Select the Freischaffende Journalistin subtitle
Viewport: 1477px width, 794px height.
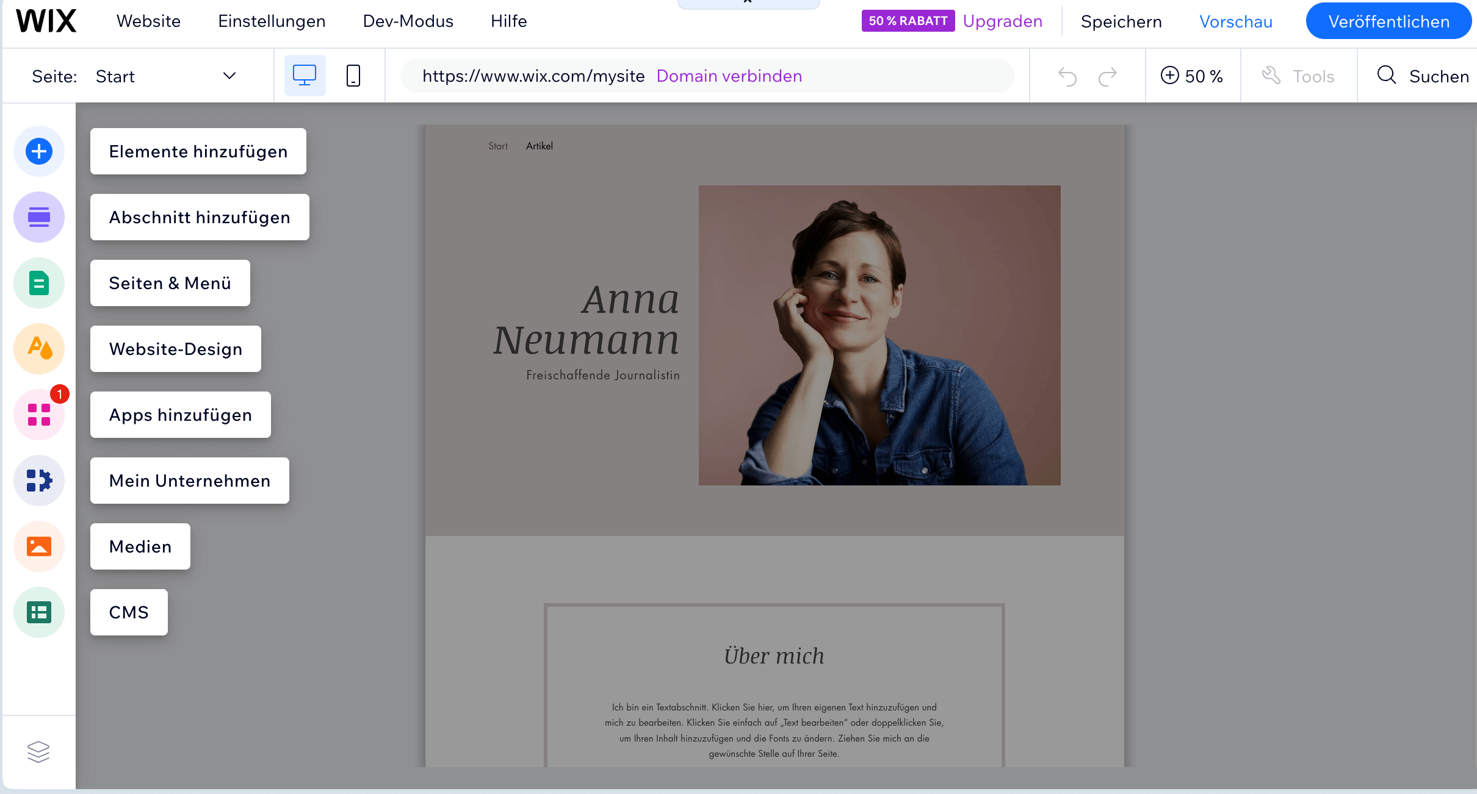point(603,375)
